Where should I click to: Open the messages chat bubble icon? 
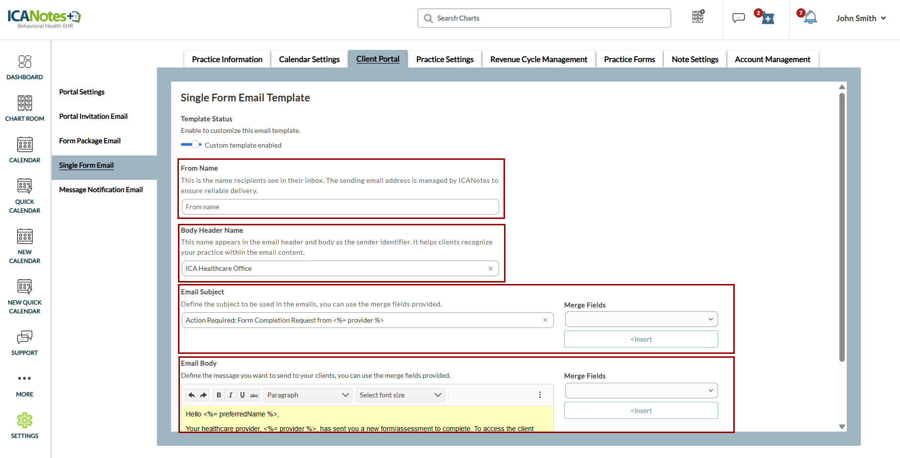(738, 18)
